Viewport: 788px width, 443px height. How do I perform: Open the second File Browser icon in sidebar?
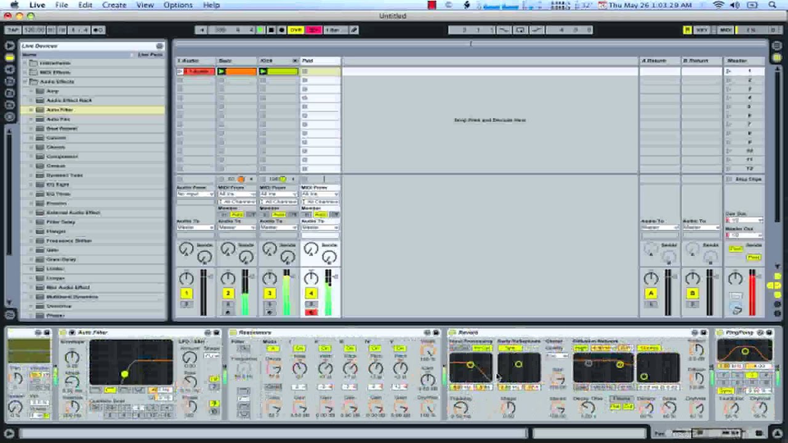[x=9, y=93]
